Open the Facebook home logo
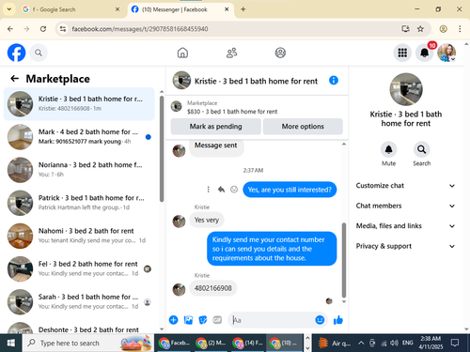Viewport: 470px width, 352px height. 16,53
